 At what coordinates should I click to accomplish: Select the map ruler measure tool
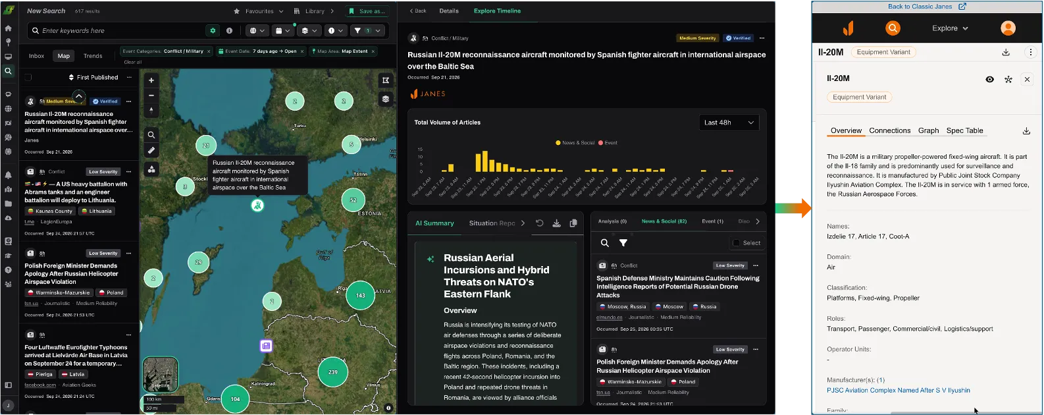151,150
